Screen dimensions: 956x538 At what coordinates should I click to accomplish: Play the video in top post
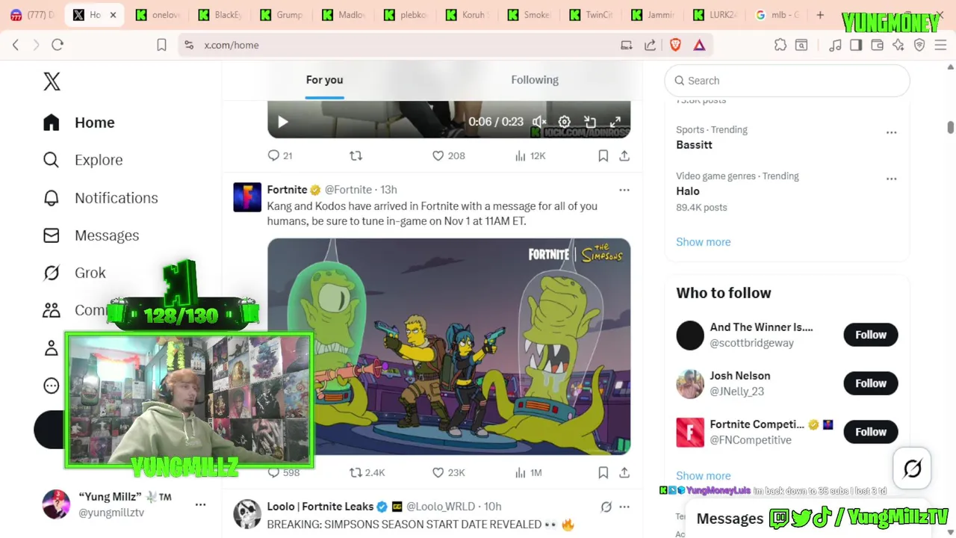click(283, 122)
